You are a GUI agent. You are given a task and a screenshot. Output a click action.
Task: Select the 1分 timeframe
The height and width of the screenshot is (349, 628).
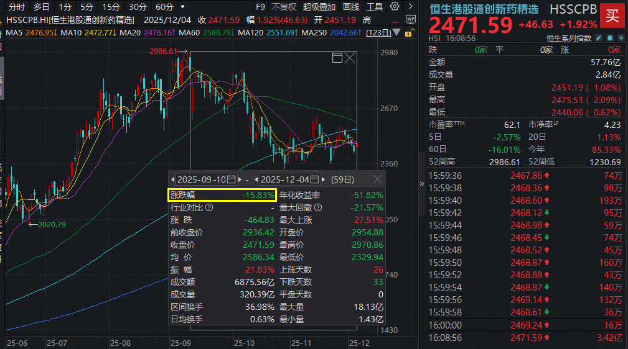(x=65, y=7)
